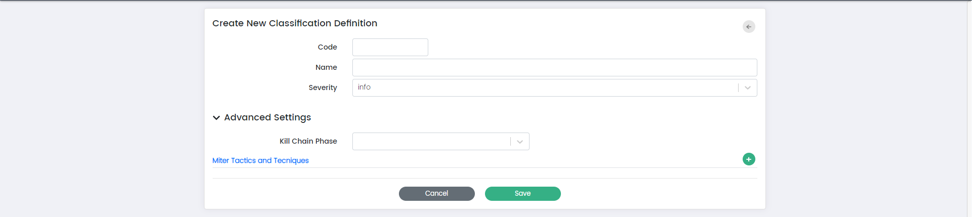Click the green plus add icon
Screen dimensions: 972x217
tap(749, 159)
